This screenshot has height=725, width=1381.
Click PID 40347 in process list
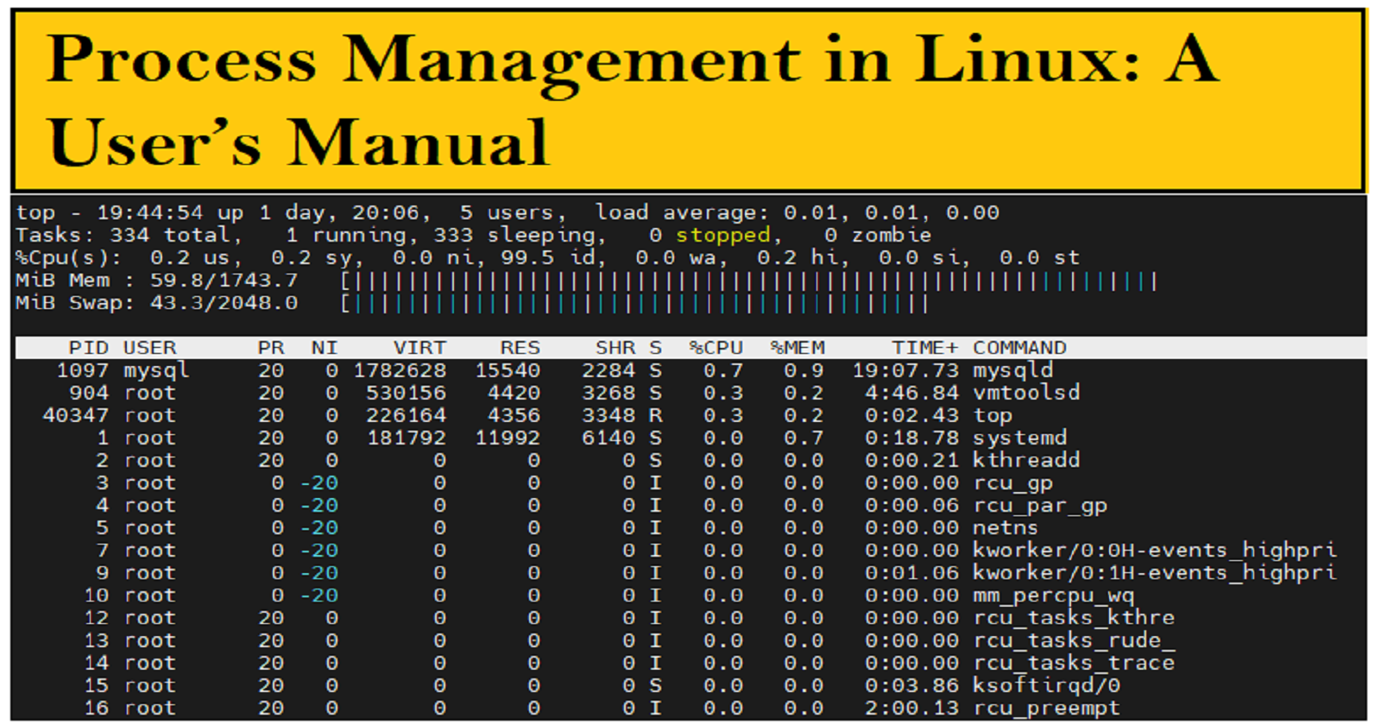(76, 415)
